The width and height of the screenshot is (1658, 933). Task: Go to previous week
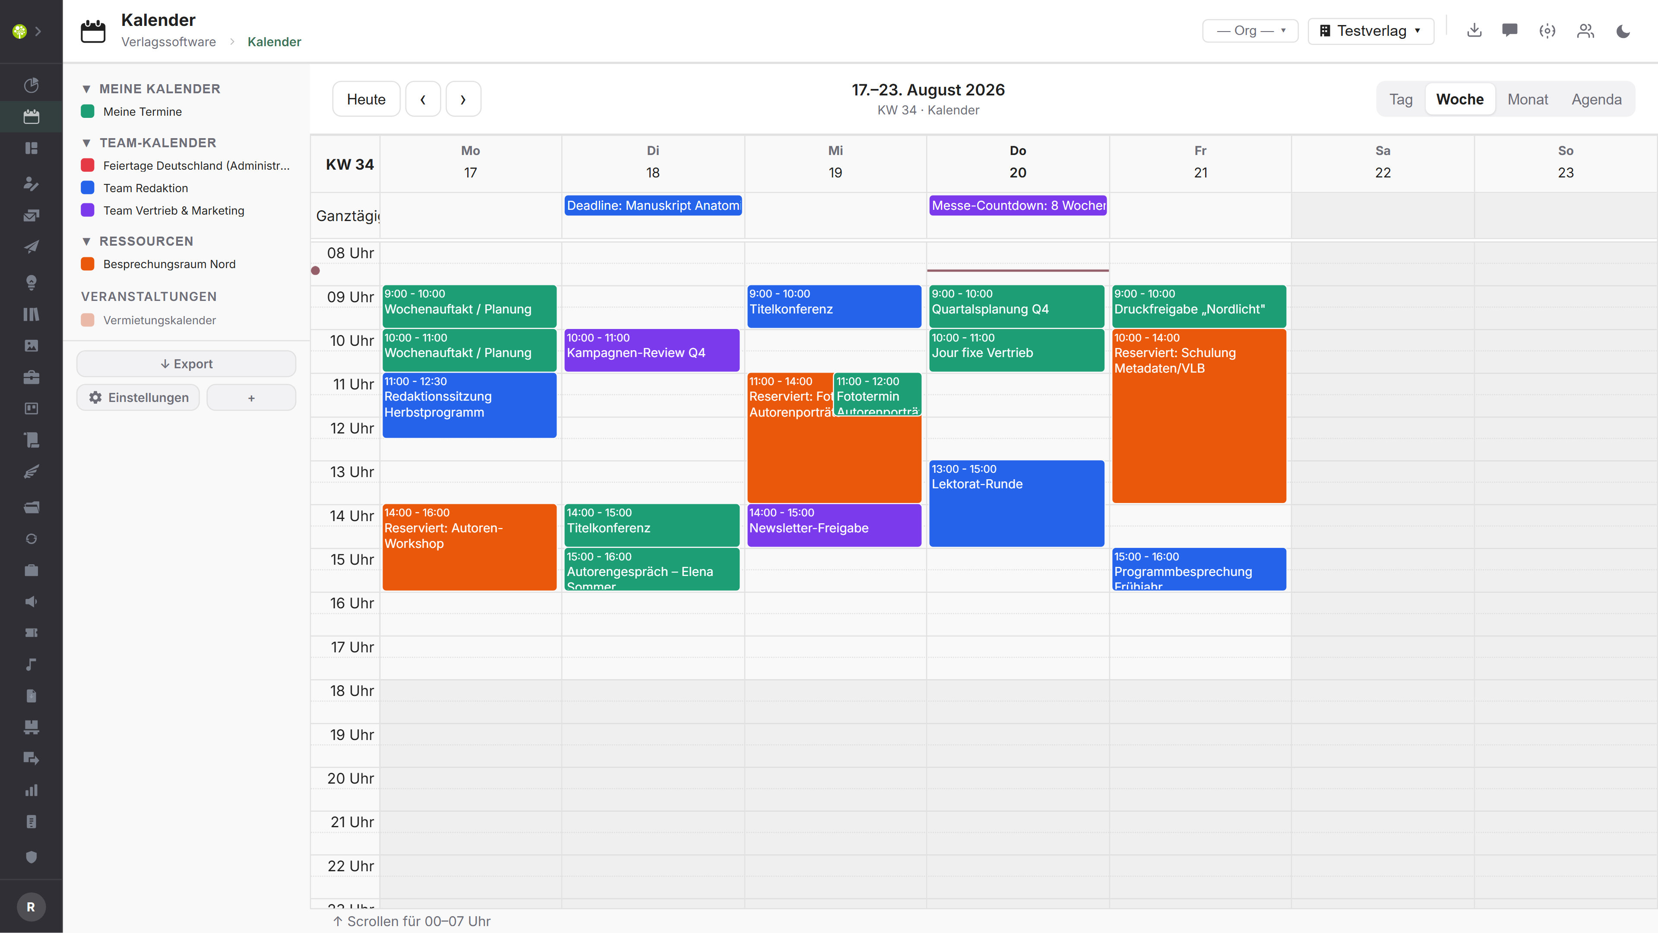[423, 99]
